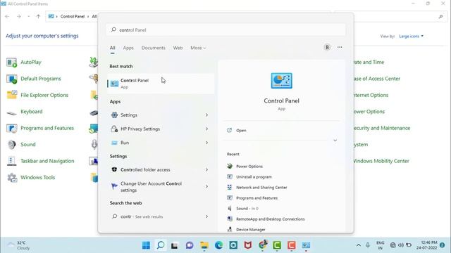Screen dimensions: 451x253
Task: Click the Up arrow in Control Panel
Action: (38, 17)
